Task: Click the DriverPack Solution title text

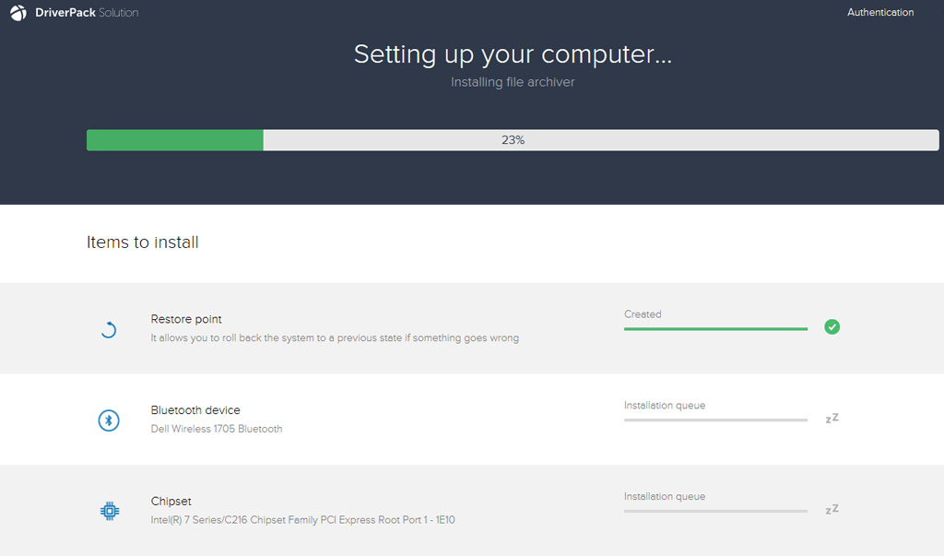Action: click(x=87, y=13)
